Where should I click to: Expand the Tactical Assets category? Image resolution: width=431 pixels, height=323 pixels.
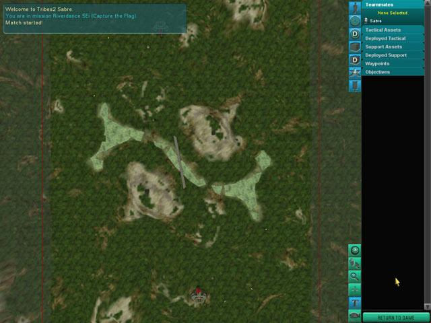(x=393, y=30)
